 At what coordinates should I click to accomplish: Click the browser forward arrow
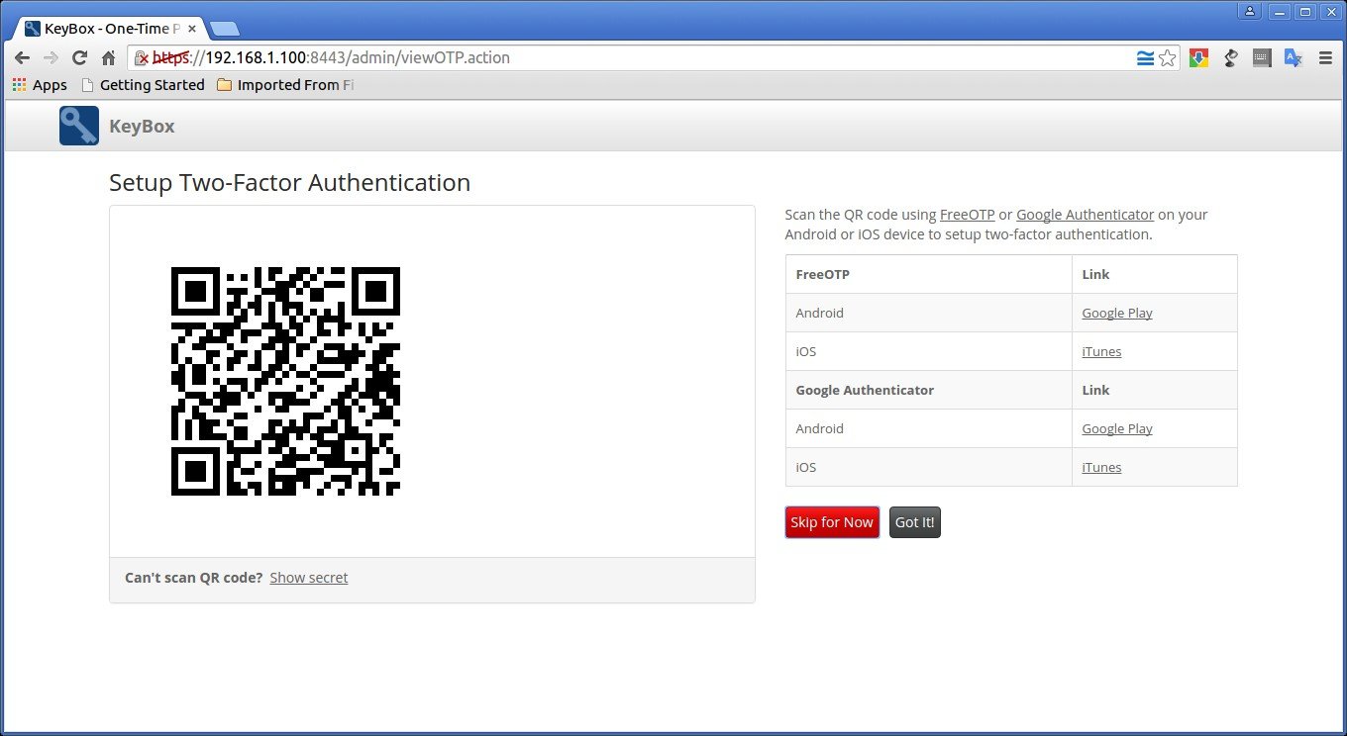point(52,58)
